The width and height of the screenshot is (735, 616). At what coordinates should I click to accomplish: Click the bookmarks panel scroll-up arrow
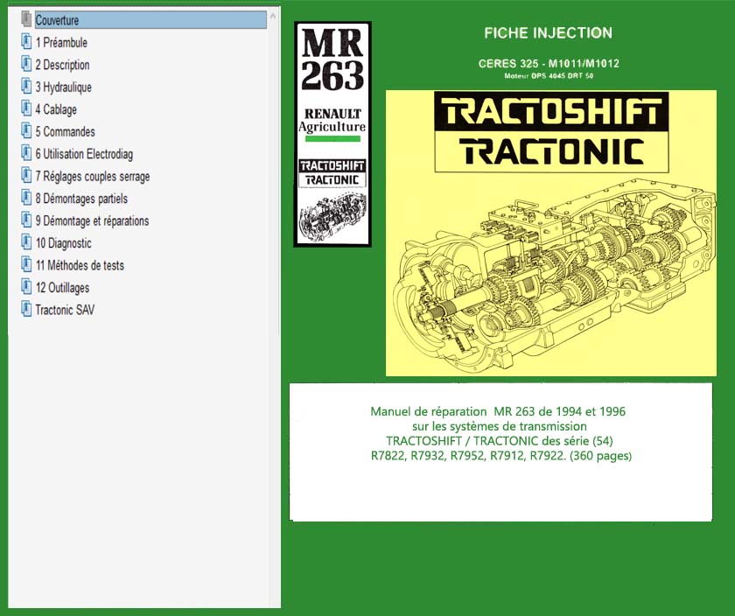point(273,17)
